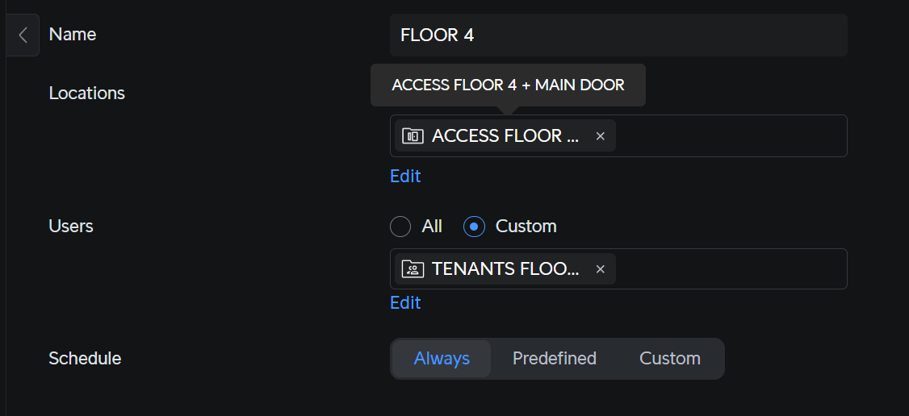
Task: Click the user group icon in the TENANTS chip
Action: tap(413, 269)
